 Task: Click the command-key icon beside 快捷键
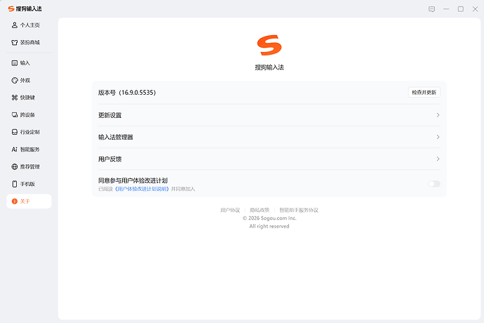pos(15,98)
